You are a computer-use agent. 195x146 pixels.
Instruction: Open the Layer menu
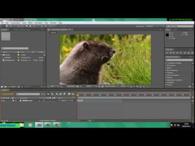point(24,23)
